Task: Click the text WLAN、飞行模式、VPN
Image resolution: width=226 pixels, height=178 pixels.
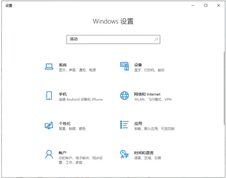Action: [x=153, y=100]
